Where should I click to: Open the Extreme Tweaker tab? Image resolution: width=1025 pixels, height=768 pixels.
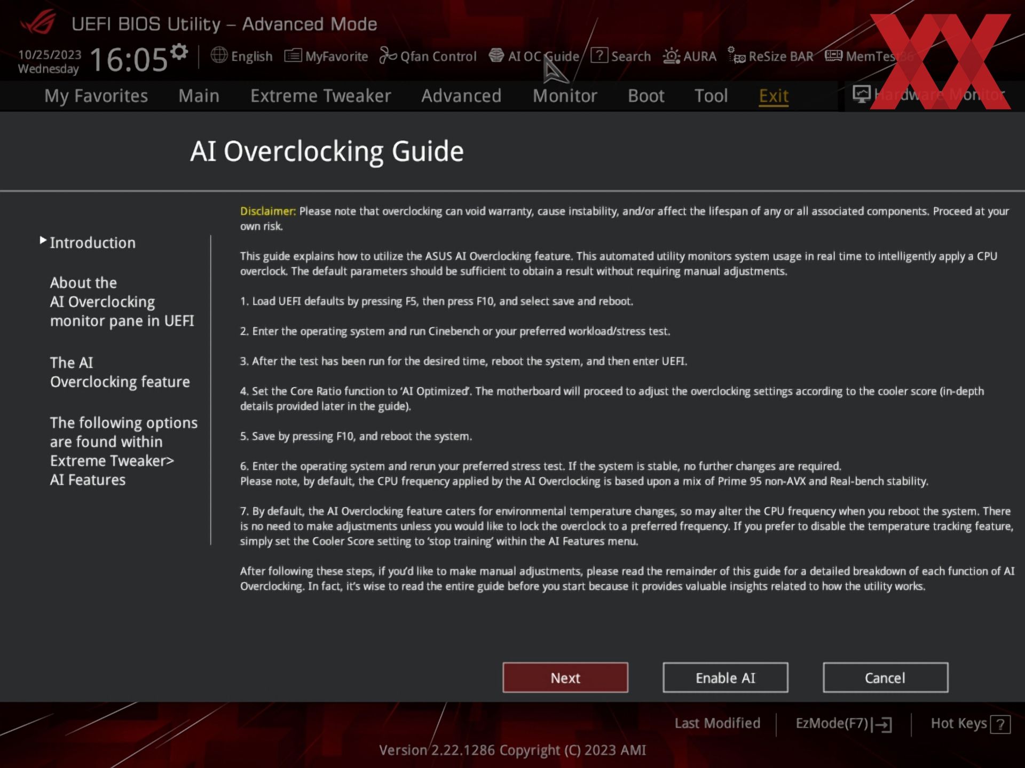click(x=321, y=96)
